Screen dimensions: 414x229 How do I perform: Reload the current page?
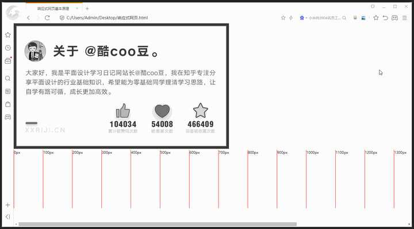(47, 18)
